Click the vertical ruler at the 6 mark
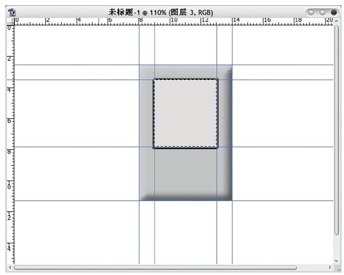Image resolution: width=344 pixels, height=275 pixels. pyautogui.click(x=10, y=121)
